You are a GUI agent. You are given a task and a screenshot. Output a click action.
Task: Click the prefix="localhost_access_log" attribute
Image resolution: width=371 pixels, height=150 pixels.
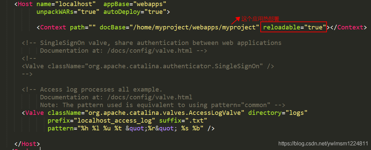pos(101,121)
